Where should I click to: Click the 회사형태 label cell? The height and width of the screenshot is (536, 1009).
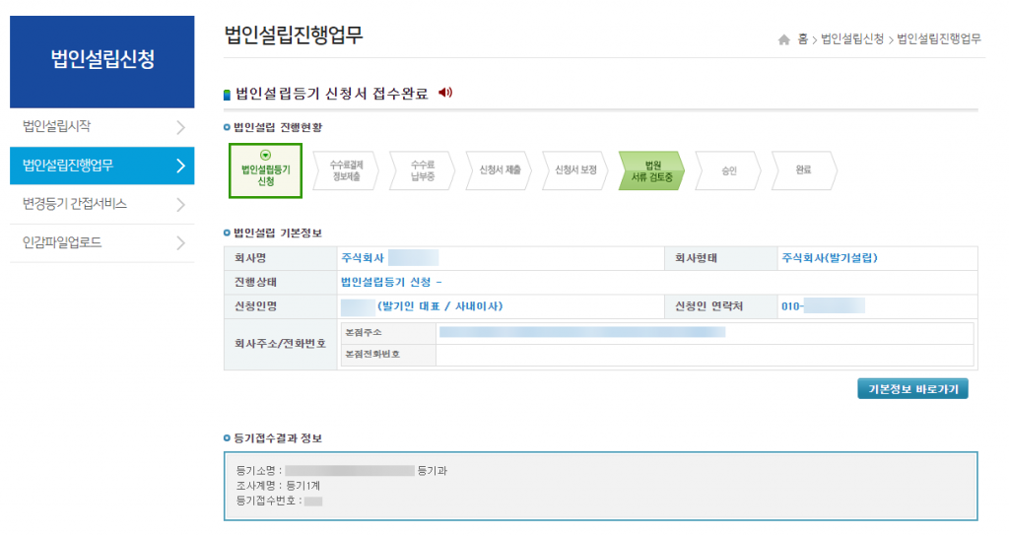point(721,258)
